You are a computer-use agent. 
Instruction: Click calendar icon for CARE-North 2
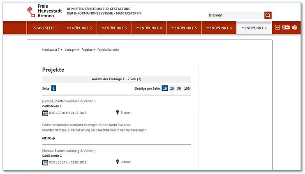[x=45, y=162]
